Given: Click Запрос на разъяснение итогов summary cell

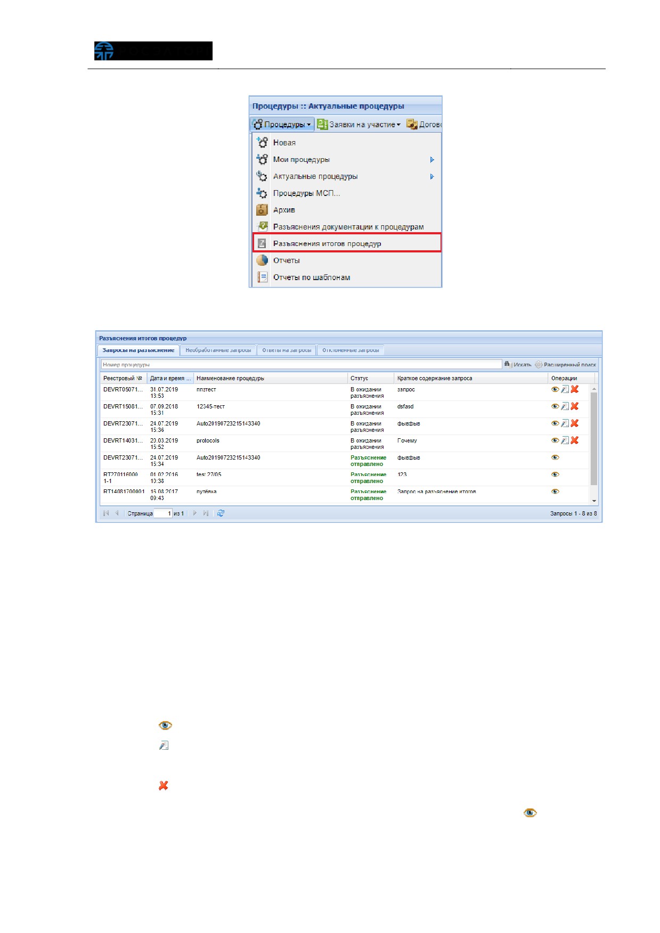Looking at the screenshot, I should [x=471, y=495].
